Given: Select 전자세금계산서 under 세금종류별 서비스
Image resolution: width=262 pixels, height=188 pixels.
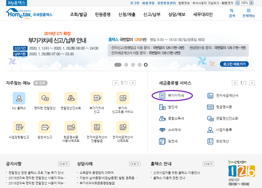Looking at the screenshot, I should tap(223, 96).
